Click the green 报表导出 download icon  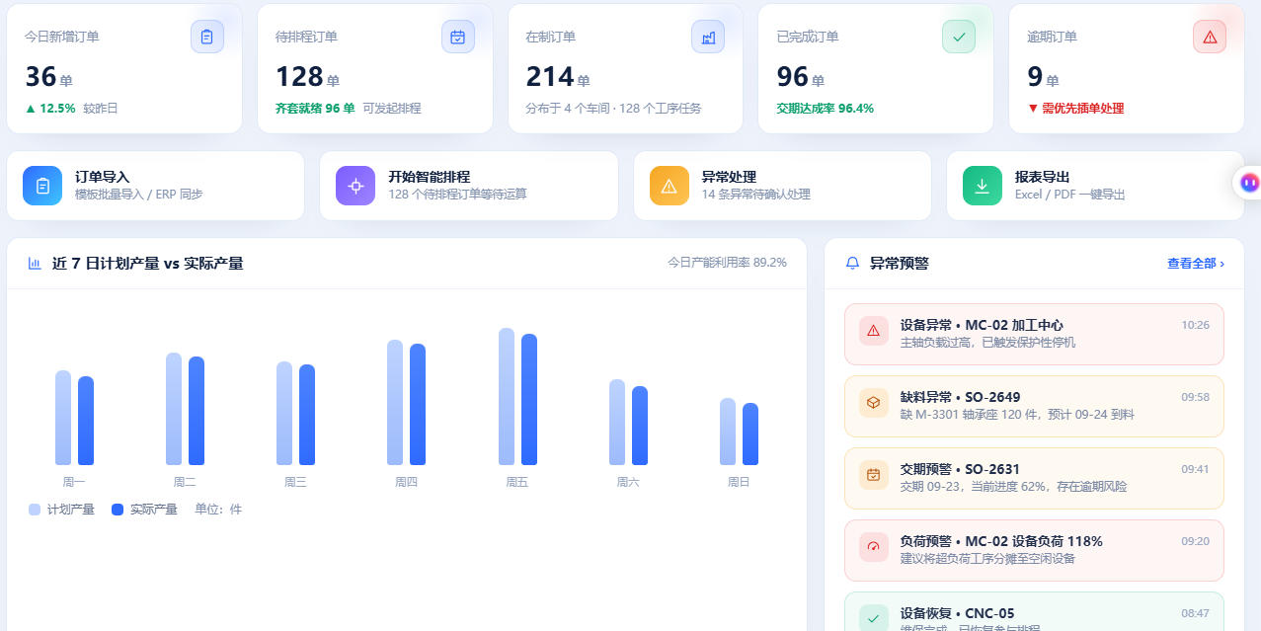(x=983, y=186)
